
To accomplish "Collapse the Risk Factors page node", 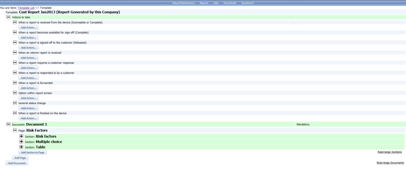I will tap(15, 130).
